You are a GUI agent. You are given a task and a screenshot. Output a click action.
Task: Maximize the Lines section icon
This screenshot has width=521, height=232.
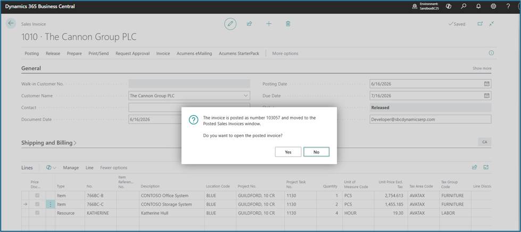pos(486,167)
